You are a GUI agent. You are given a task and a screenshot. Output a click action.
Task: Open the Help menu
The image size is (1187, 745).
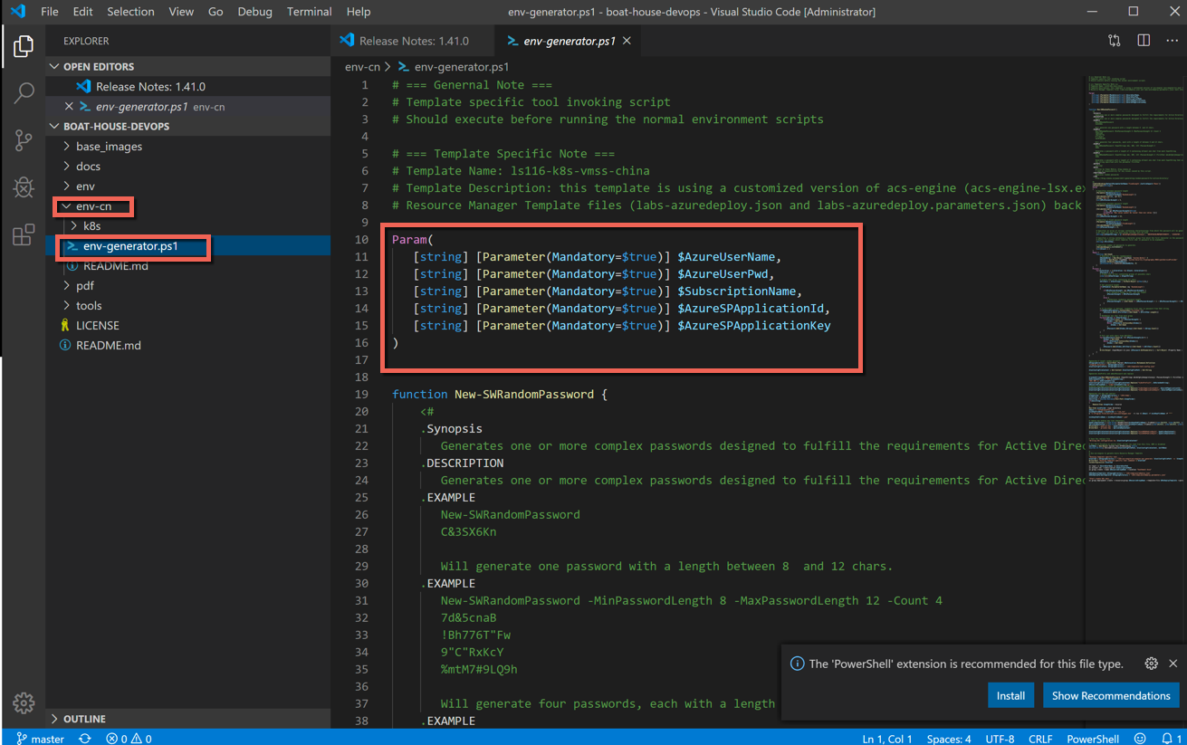pos(359,12)
